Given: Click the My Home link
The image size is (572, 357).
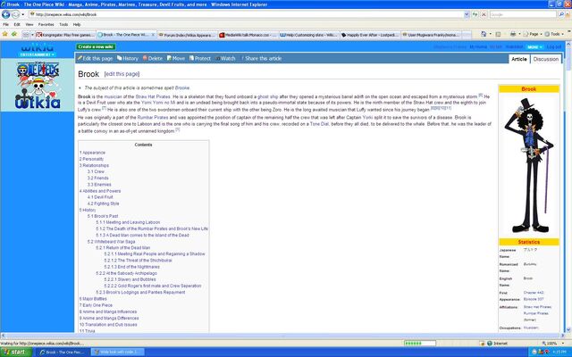Looking at the screenshot, I should point(478,47).
